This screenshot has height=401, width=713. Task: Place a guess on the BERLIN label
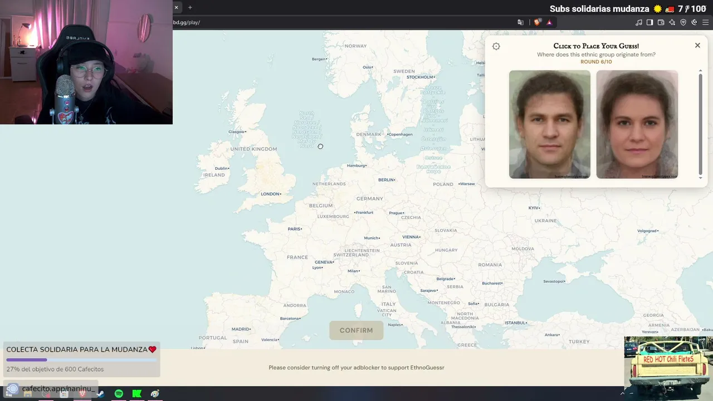[x=386, y=180]
